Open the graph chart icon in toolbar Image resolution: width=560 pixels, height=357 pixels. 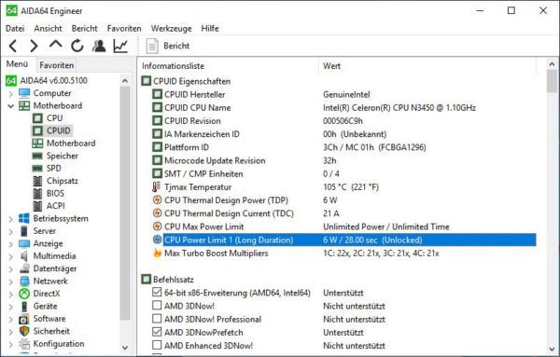pos(120,46)
